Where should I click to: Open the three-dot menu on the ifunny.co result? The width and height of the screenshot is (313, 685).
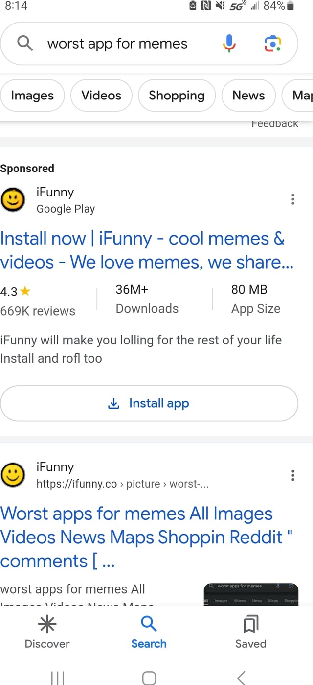coord(292,474)
